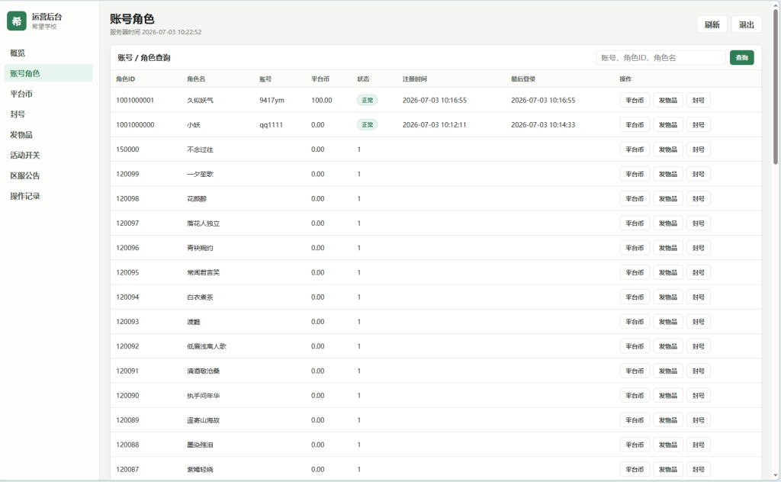This screenshot has height=482, width=781.
Task: Click 平台币 button for role 120089
Action: 635,420
